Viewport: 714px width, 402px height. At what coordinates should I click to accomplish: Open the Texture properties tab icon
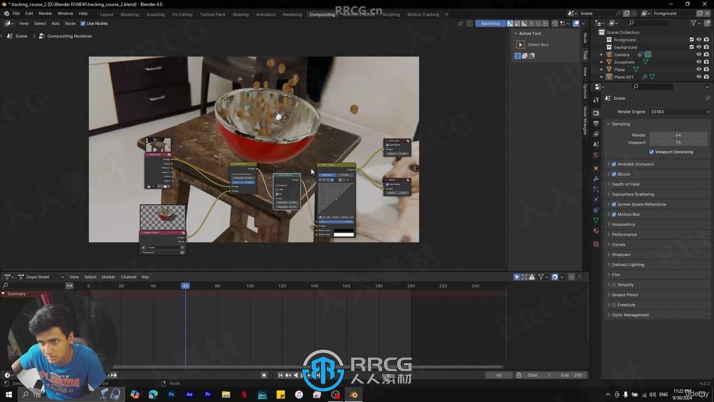pyautogui.click(x=596, y=244)
